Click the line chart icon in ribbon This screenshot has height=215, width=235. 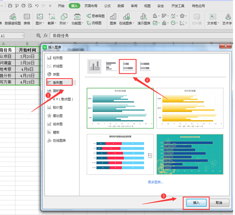pyautogui.click(x=173, y=16)
